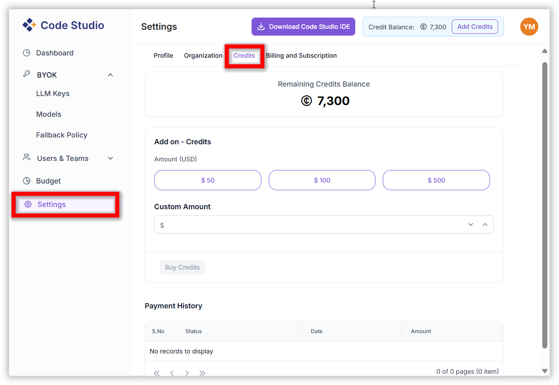Image resolution: width=559 pixels, height=385 pixels.
Task: Click the BYOK key icon
Action: click(27, 74)
